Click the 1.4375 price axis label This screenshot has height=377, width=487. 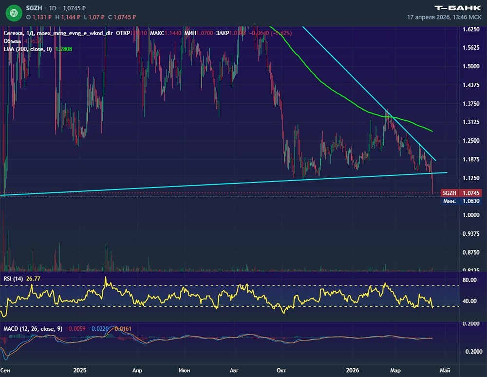coord(471,85)
